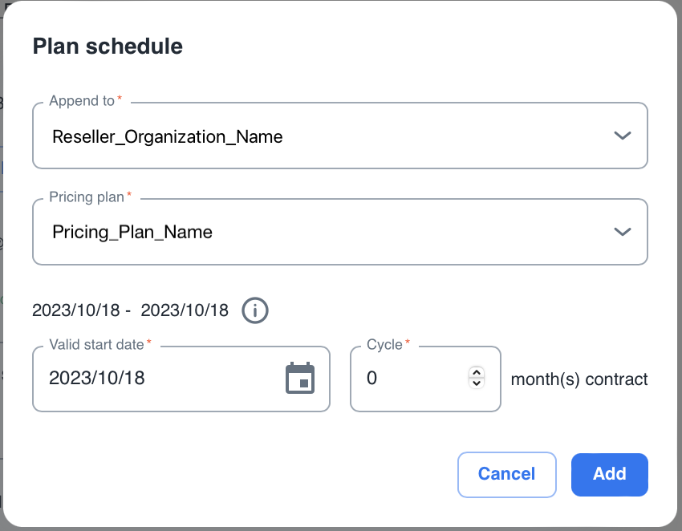682x531 pixels.
Task: Select the Reseller_Organization_Name value
Action: pyautogui.click(x=168, y=136)
